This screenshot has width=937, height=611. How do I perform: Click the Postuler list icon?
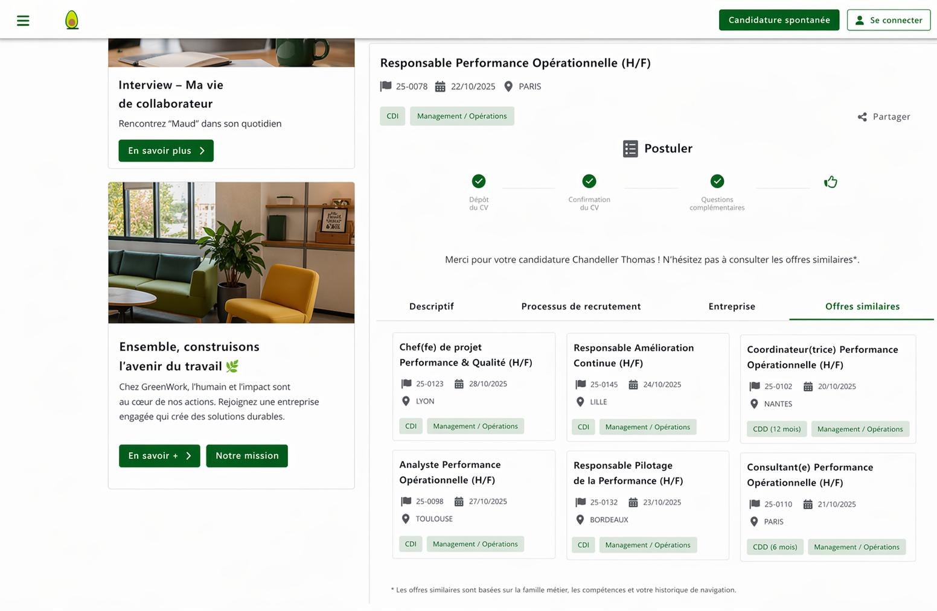[x=630, y=149]
